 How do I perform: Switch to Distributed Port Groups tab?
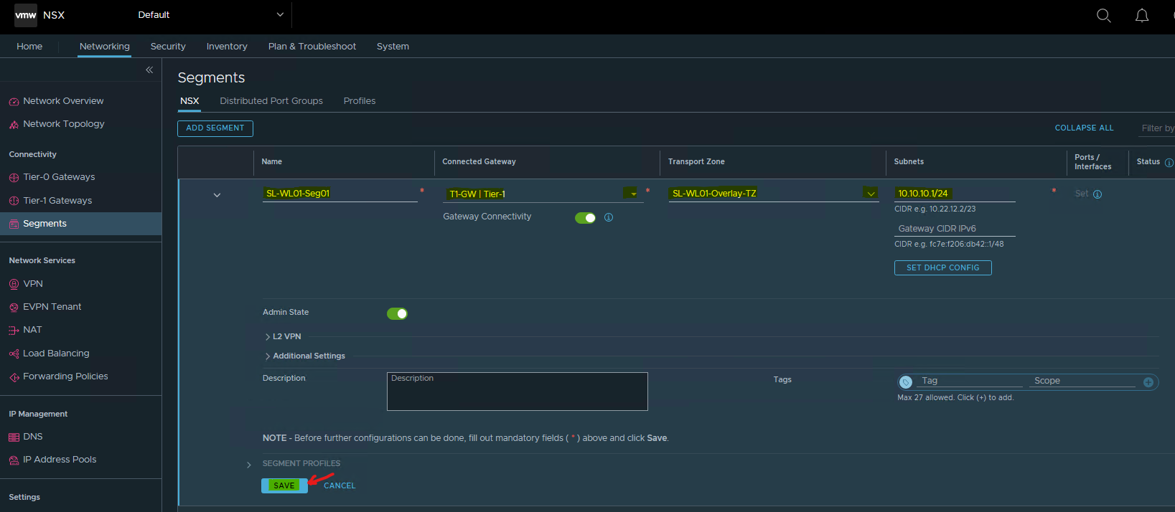pos(271,101)
